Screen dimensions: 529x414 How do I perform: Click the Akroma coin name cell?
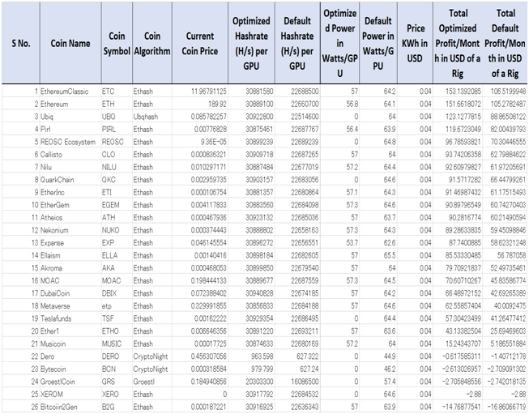[x=70, y=268]
